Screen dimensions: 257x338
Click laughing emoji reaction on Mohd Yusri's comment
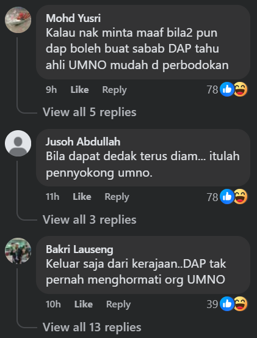(x=241, y=89)
